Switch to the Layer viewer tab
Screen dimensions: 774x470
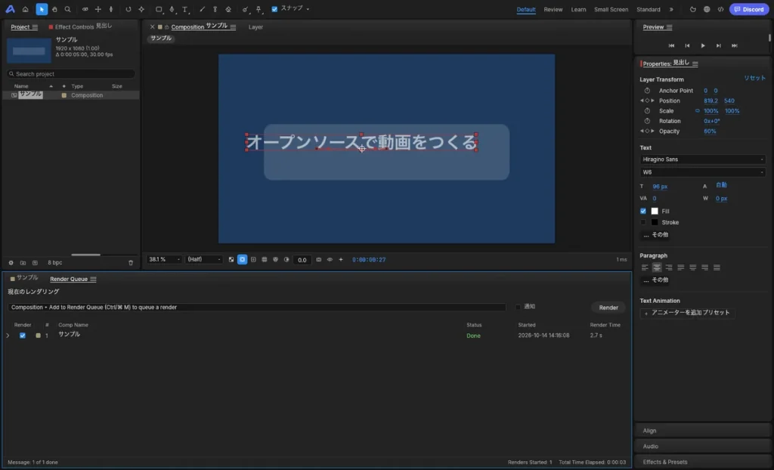[x=255, y=27]
